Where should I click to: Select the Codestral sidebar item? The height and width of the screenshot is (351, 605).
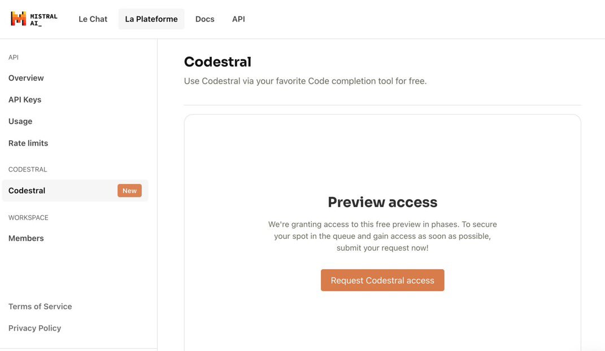(x=75, y=190)
